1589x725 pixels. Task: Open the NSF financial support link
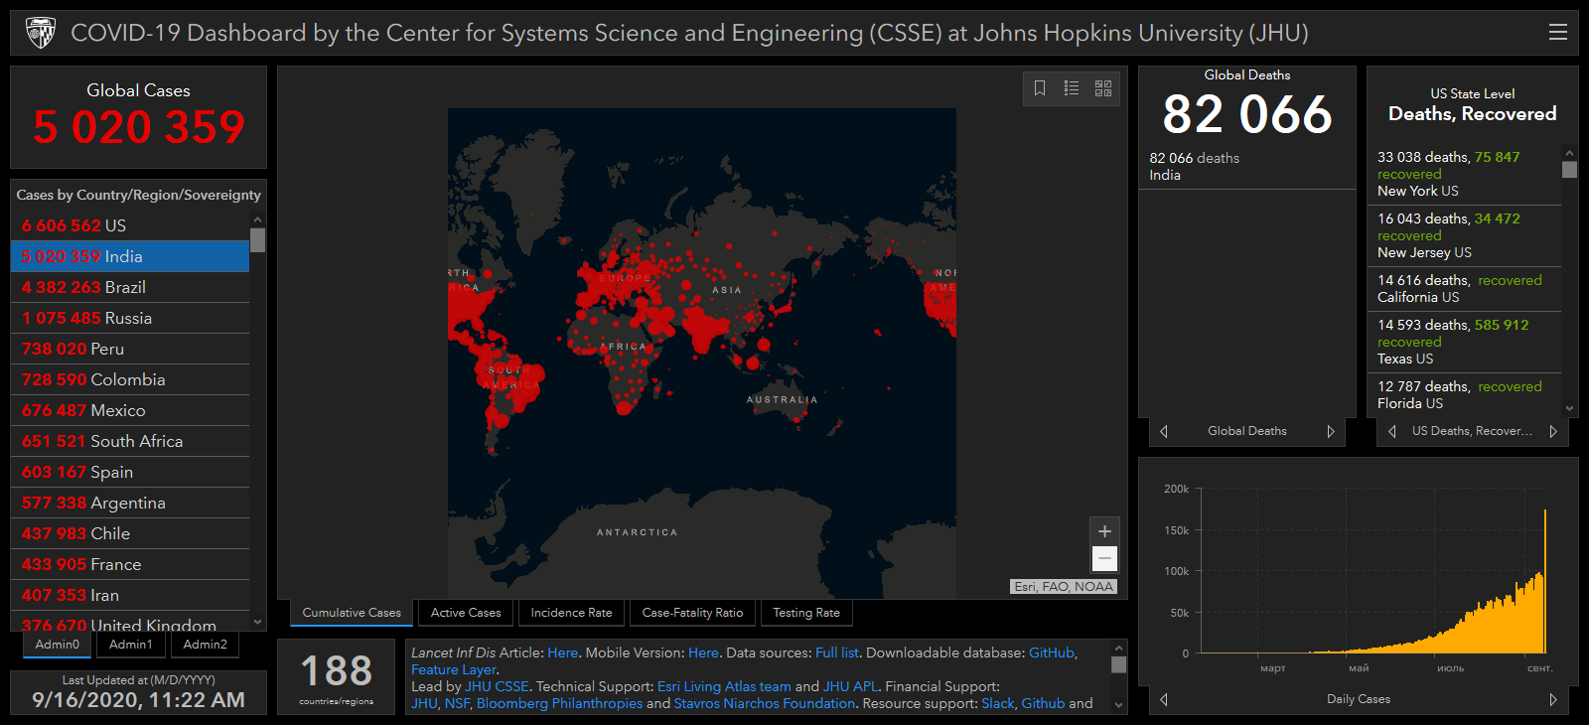coord(457,703)
